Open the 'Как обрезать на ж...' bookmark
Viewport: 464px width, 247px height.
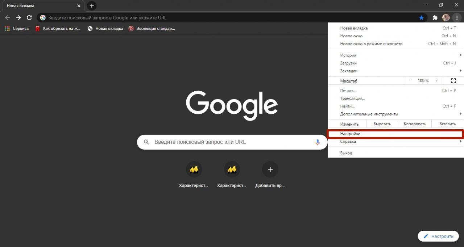[58, 28]
